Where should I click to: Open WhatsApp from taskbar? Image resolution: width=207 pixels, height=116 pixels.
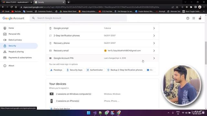(x=106, y=113)
